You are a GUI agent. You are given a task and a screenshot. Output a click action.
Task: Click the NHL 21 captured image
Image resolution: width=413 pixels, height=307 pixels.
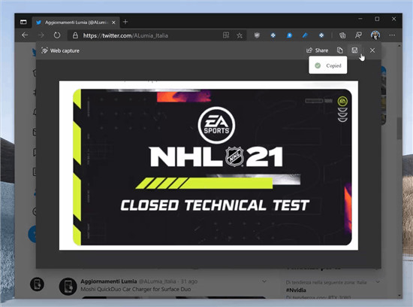click(x=209, y=166)
